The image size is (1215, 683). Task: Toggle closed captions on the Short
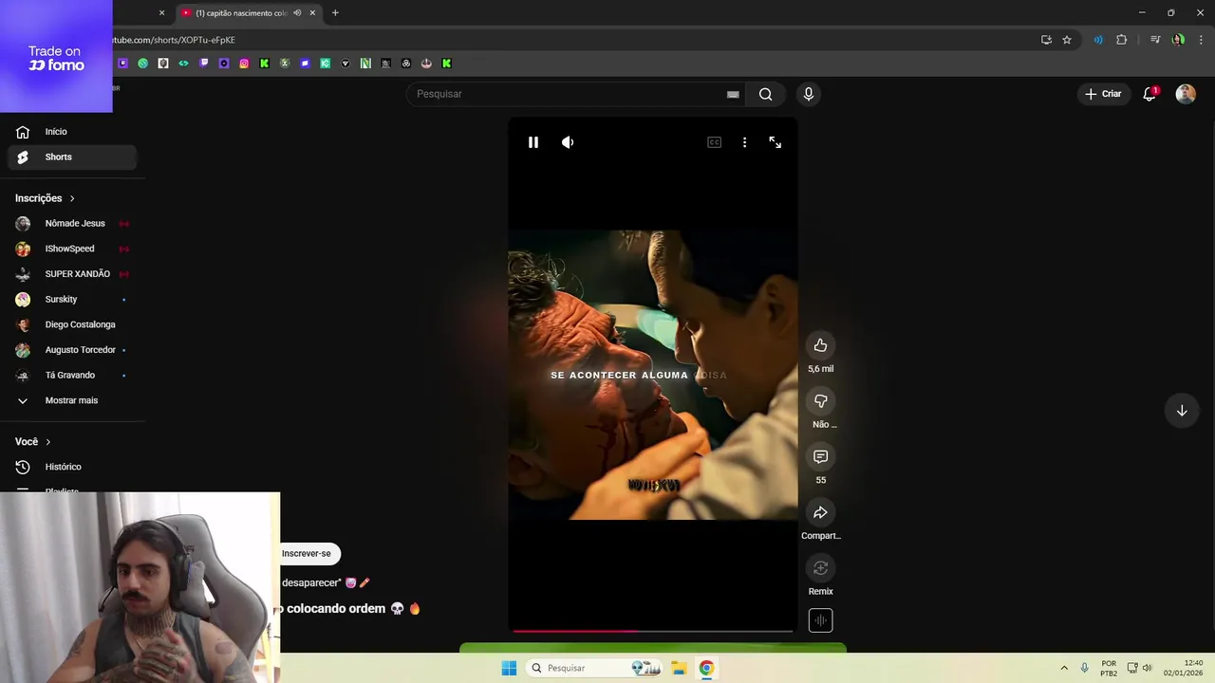click(715, 142)
